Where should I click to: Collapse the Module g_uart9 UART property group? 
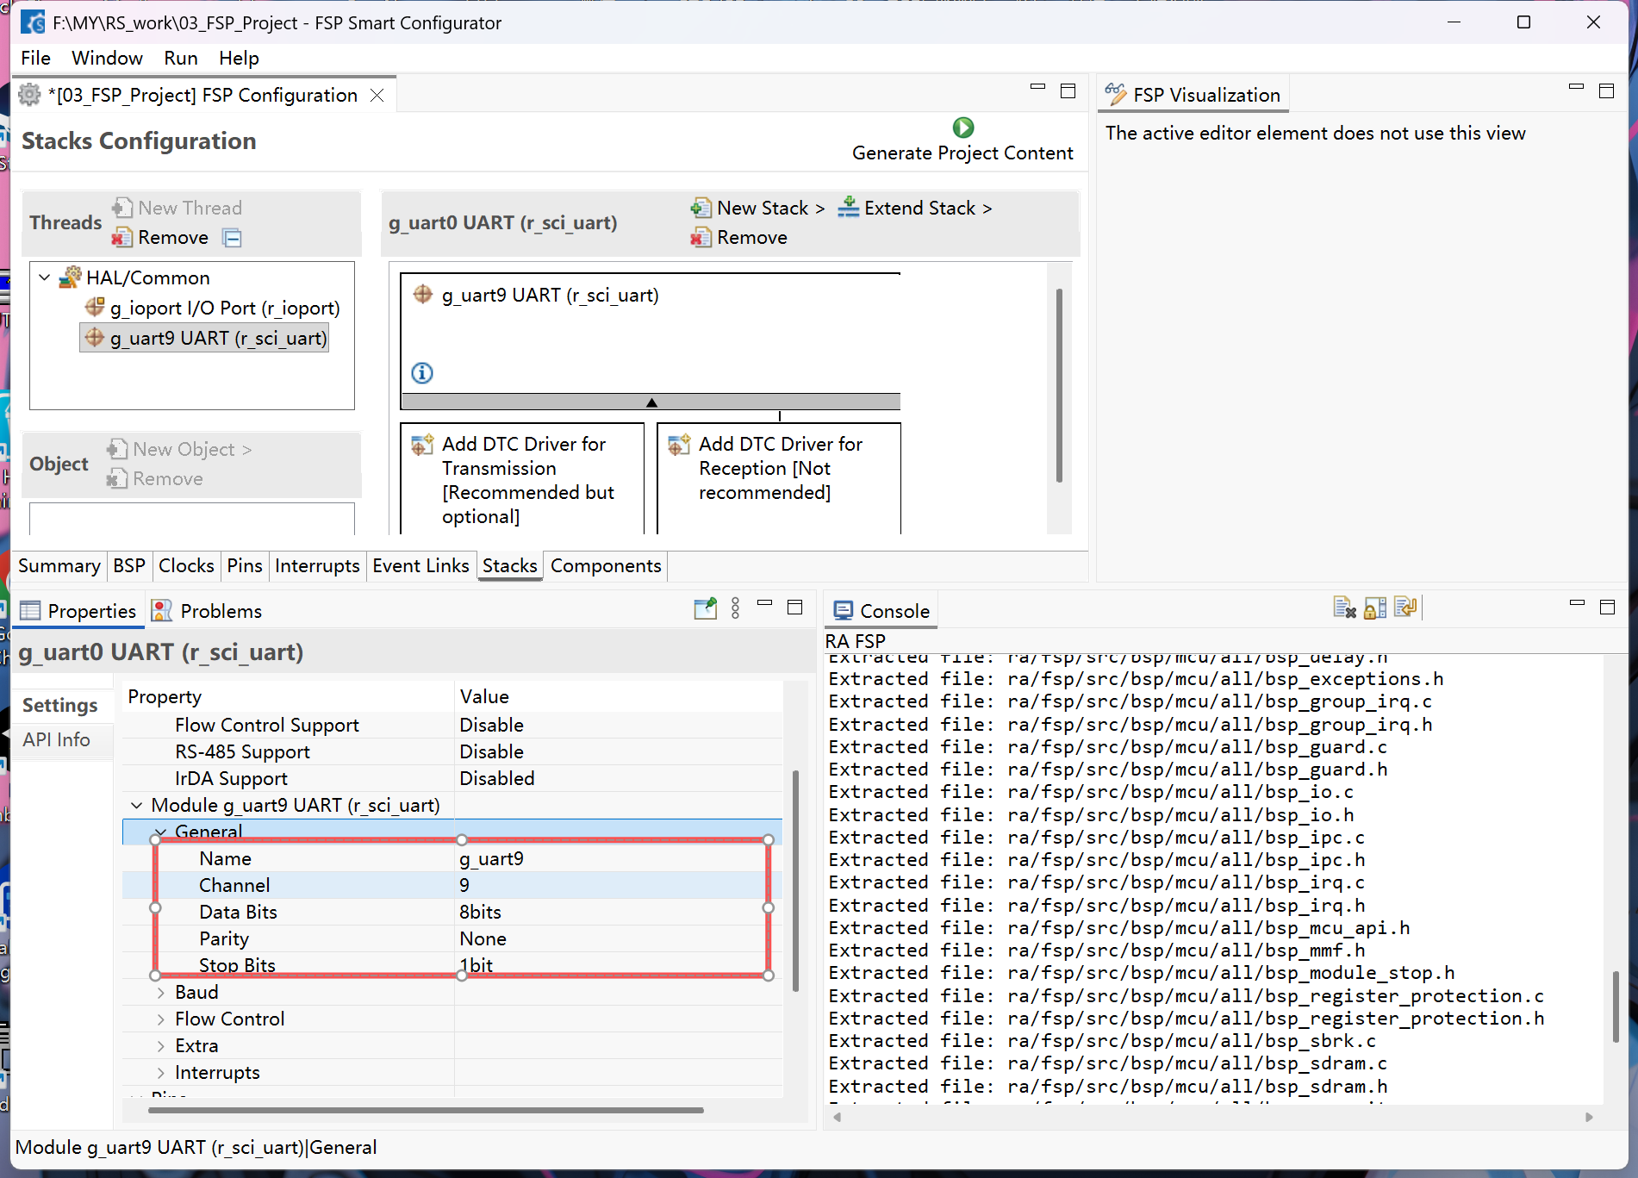[x=136, y=805]
